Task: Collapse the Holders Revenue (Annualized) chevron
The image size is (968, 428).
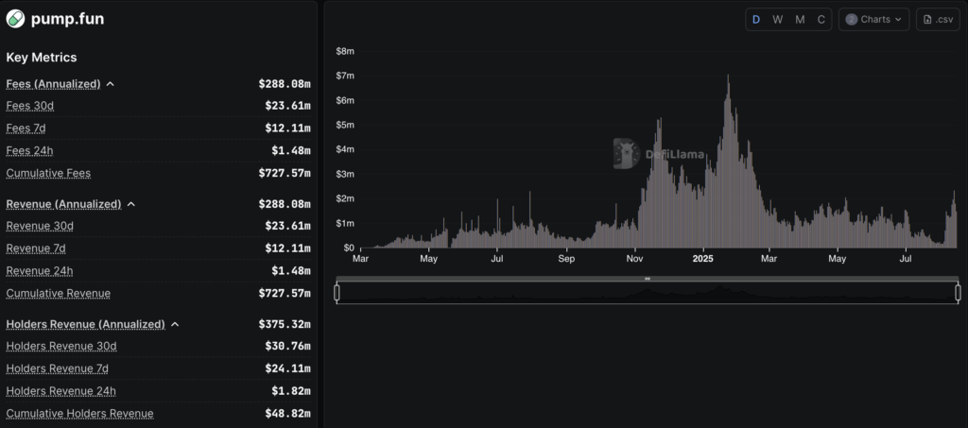Action: 175,324
